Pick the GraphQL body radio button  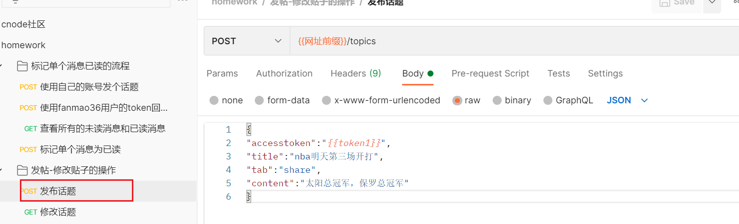pyautogui.click(x=548, y=100)
